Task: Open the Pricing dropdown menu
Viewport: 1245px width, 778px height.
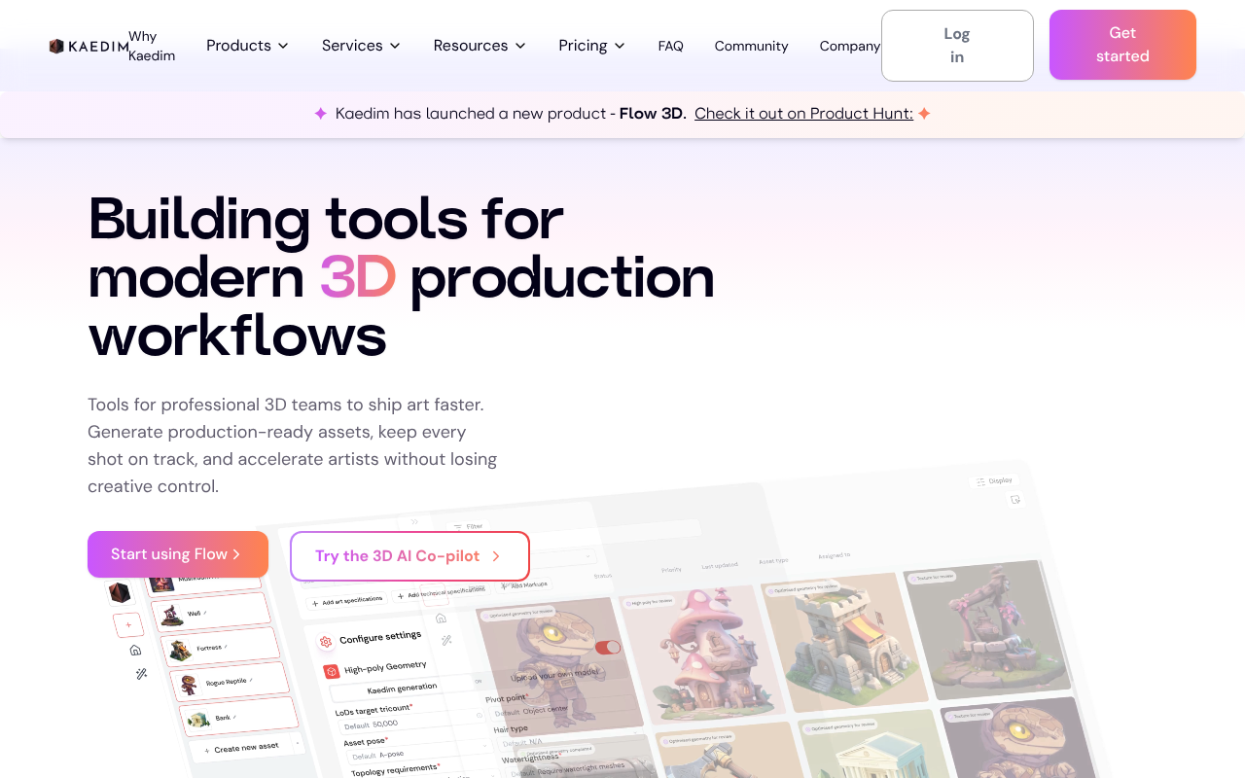Action: click(x=591, y=46)
